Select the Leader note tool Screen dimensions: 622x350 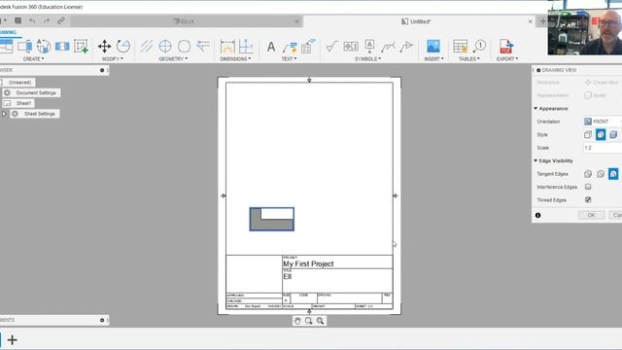click(290, 47)
